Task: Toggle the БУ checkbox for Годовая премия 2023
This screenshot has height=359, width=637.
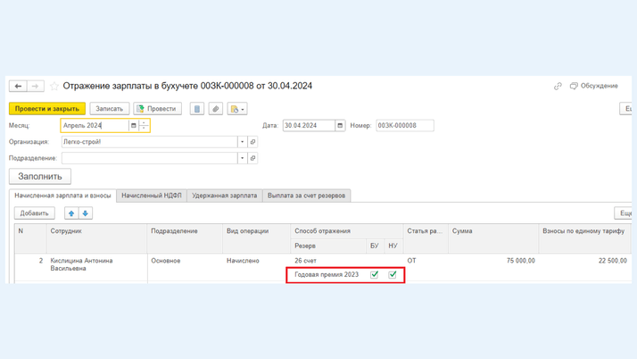Action: point(374,275)
